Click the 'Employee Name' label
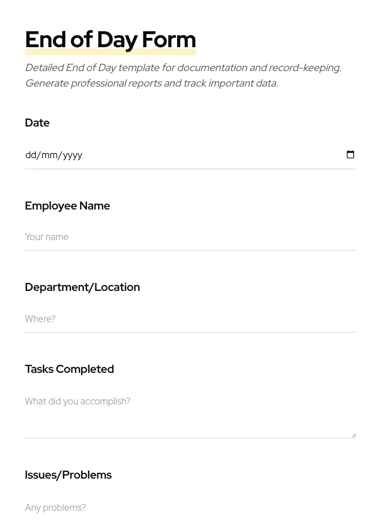The width and height of the screenshot is (381, 531). (x=67, y=206)
